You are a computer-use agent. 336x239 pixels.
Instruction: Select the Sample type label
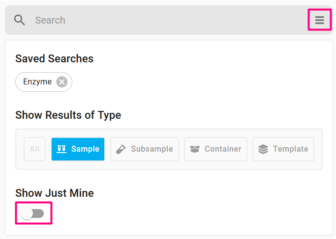85,149
